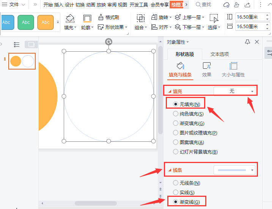Open the fill type dropdown showing 无
This screenshot has height=209, width=272.
234,91
